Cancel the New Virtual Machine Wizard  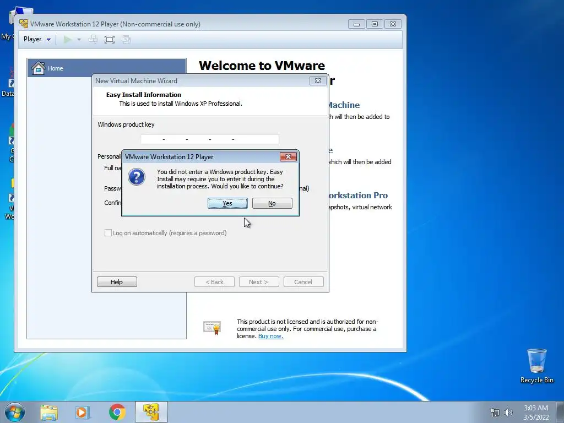coord(303,281)
